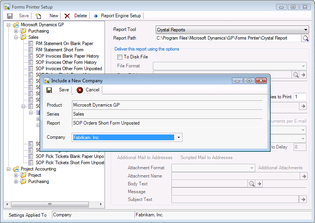
Task: Click the Body Text lookup magnifier icon
Action: [x=252, y=184]
